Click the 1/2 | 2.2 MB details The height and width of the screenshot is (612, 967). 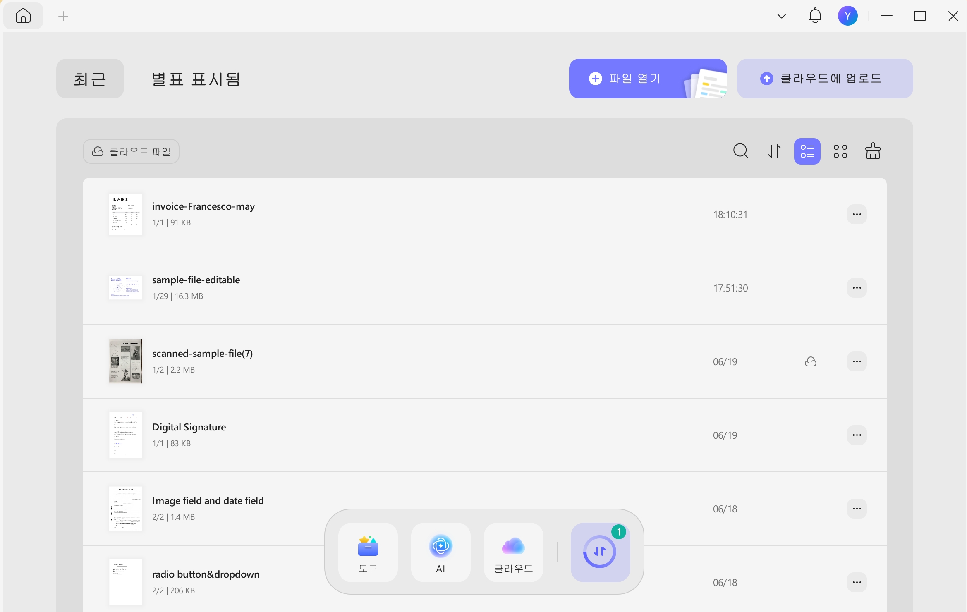[x=174, y=370]
